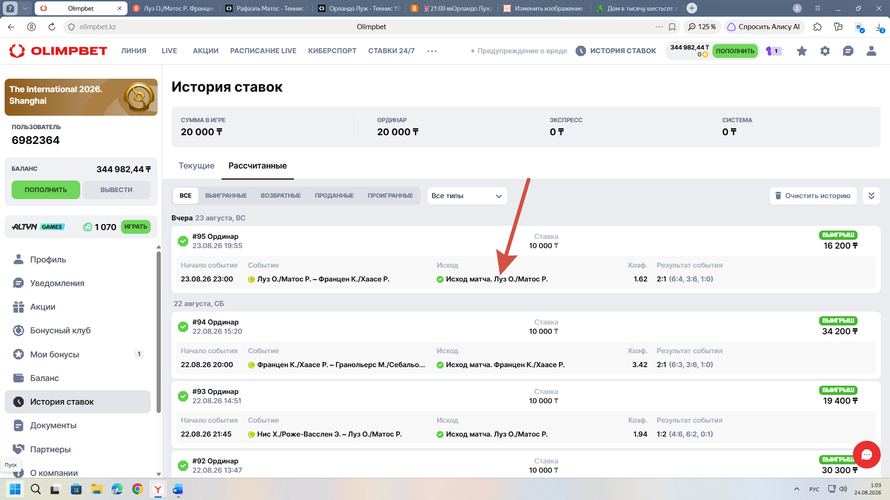Open the browser downloads icon
This screenshot has height=500, width=890.
point(879,27)
